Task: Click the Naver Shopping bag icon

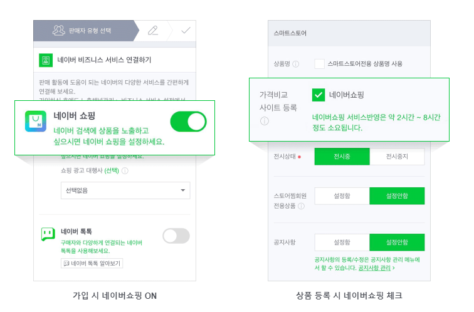Action: pyautogui.click(x=36, y=122)
